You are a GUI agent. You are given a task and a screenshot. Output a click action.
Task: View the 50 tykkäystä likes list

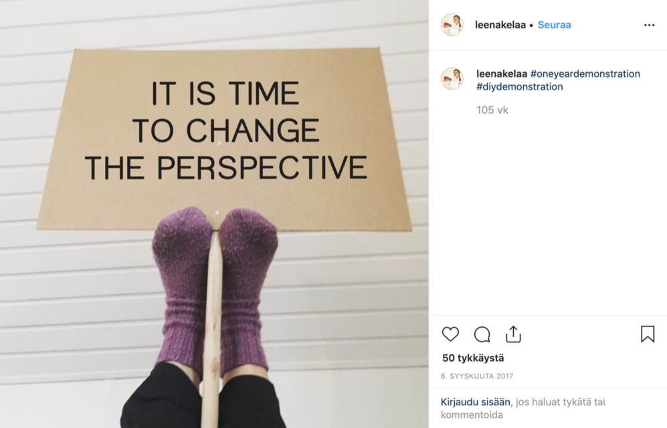pos(473,358)
